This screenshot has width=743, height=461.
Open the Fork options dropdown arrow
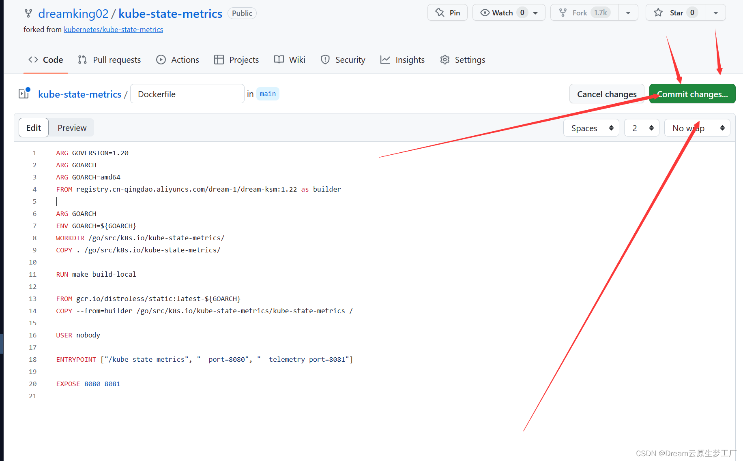(x=628, y=13)
